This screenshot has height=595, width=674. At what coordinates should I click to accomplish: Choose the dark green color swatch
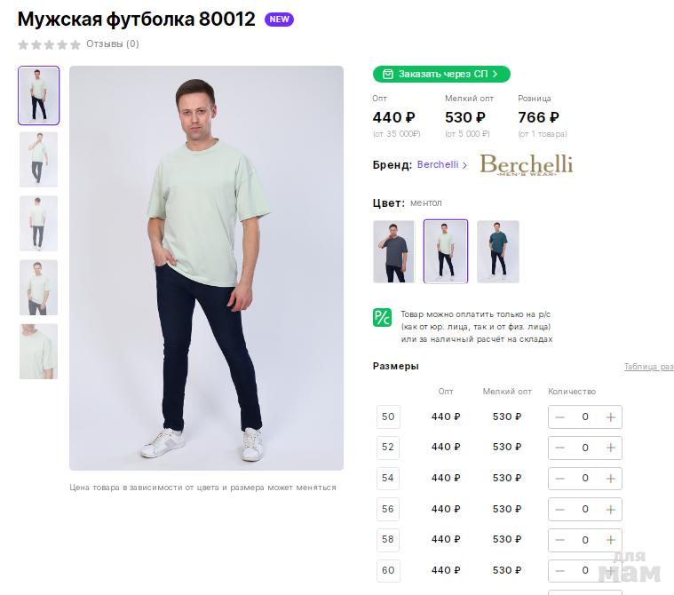click(497, 251)
